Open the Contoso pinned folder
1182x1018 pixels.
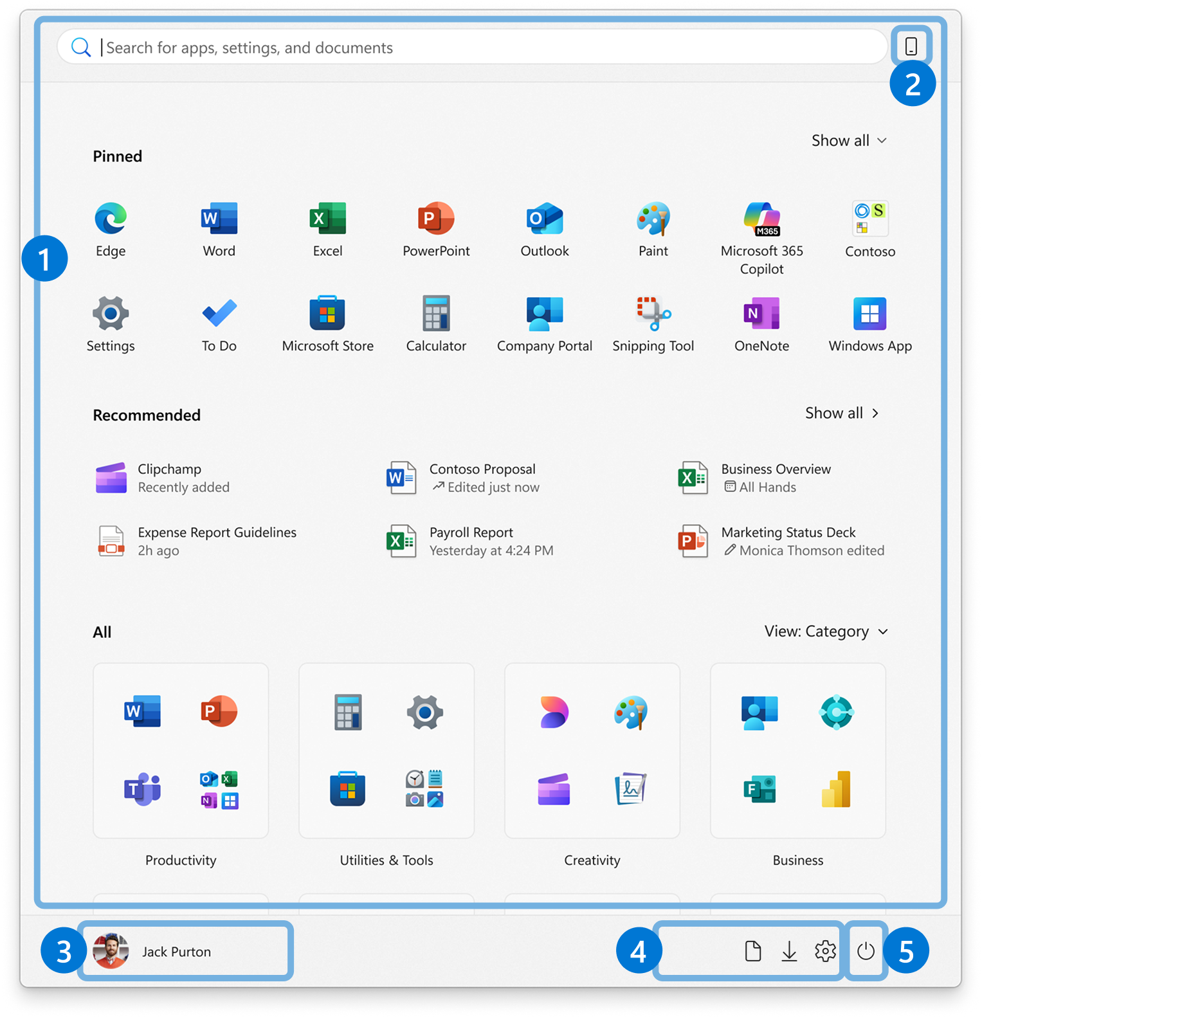(x=870, y=230)
